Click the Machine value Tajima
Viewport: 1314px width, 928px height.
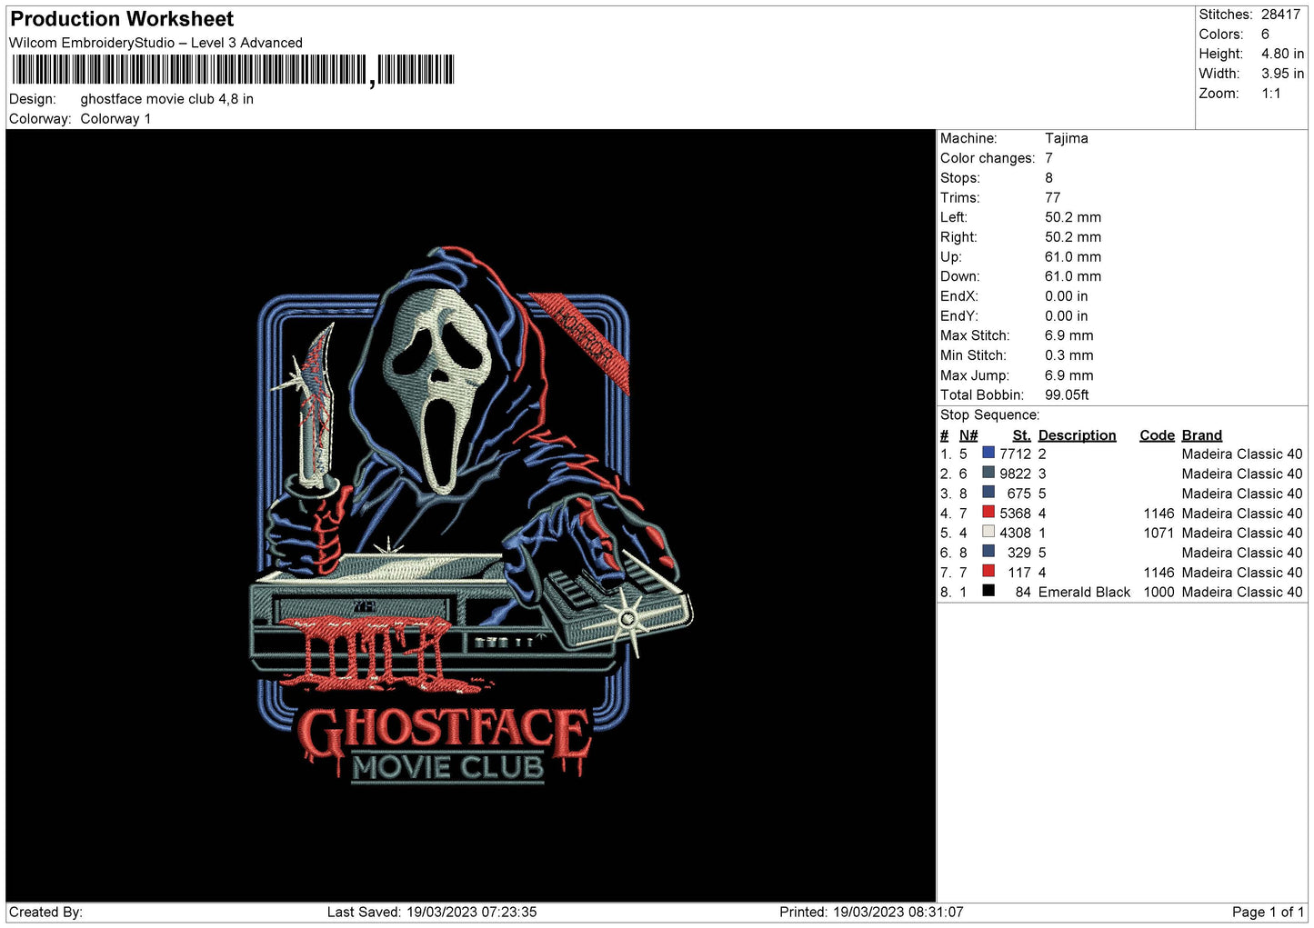click(1066, 138)
